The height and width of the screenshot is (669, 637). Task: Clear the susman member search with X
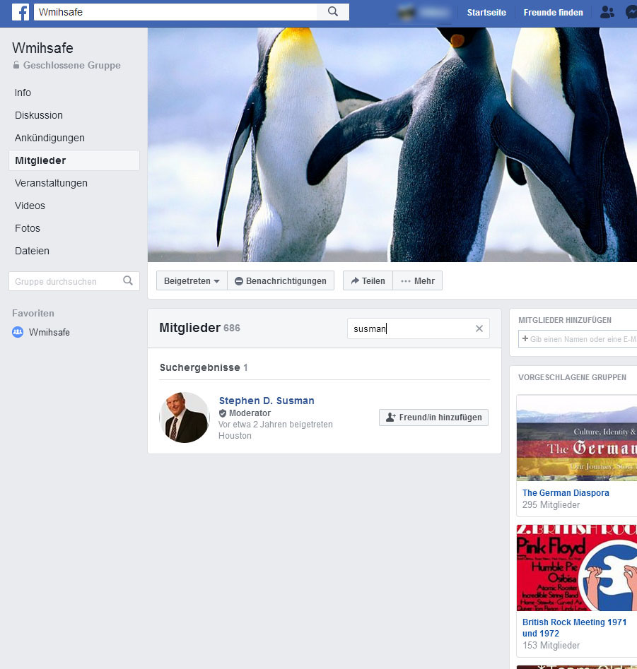479,328
